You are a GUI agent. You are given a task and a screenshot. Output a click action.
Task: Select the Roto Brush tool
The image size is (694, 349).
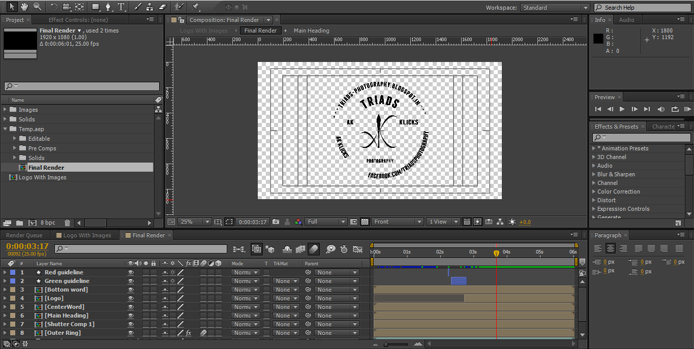pos(178,7)
